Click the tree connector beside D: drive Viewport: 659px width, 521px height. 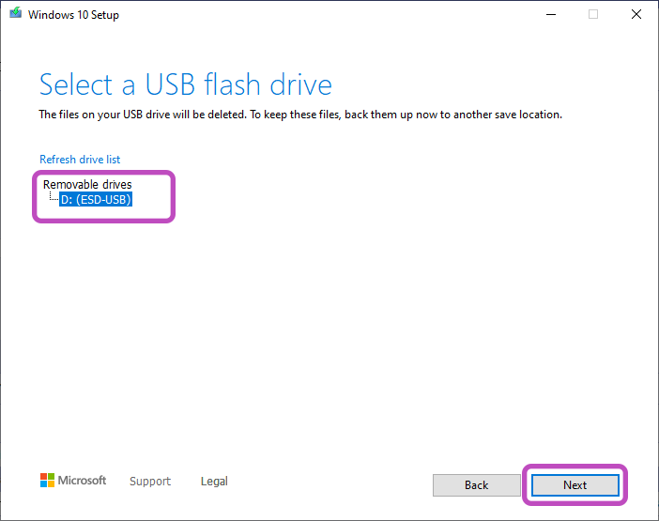(x=53, y=198)
